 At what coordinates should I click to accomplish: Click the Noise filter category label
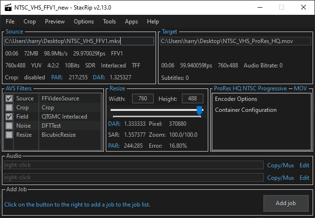[x=23, y=126]
